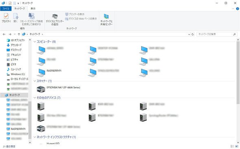Switch to details view icon in status bar
240x149 pixels.
pos(232,147)
